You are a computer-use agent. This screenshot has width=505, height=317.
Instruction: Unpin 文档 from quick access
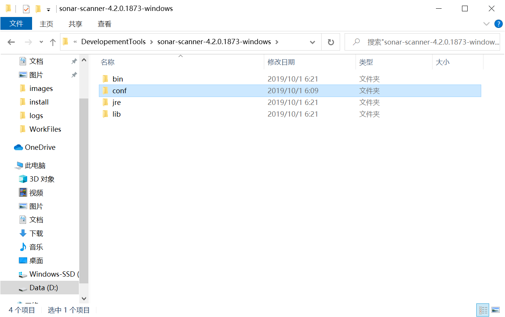click(74, 61)
